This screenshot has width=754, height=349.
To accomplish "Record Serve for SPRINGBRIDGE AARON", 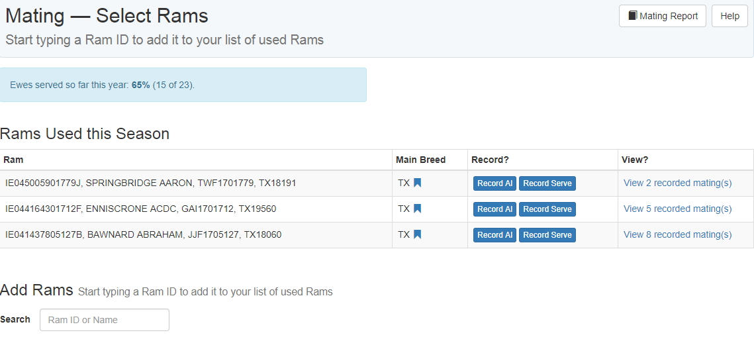I will (547, 183).
